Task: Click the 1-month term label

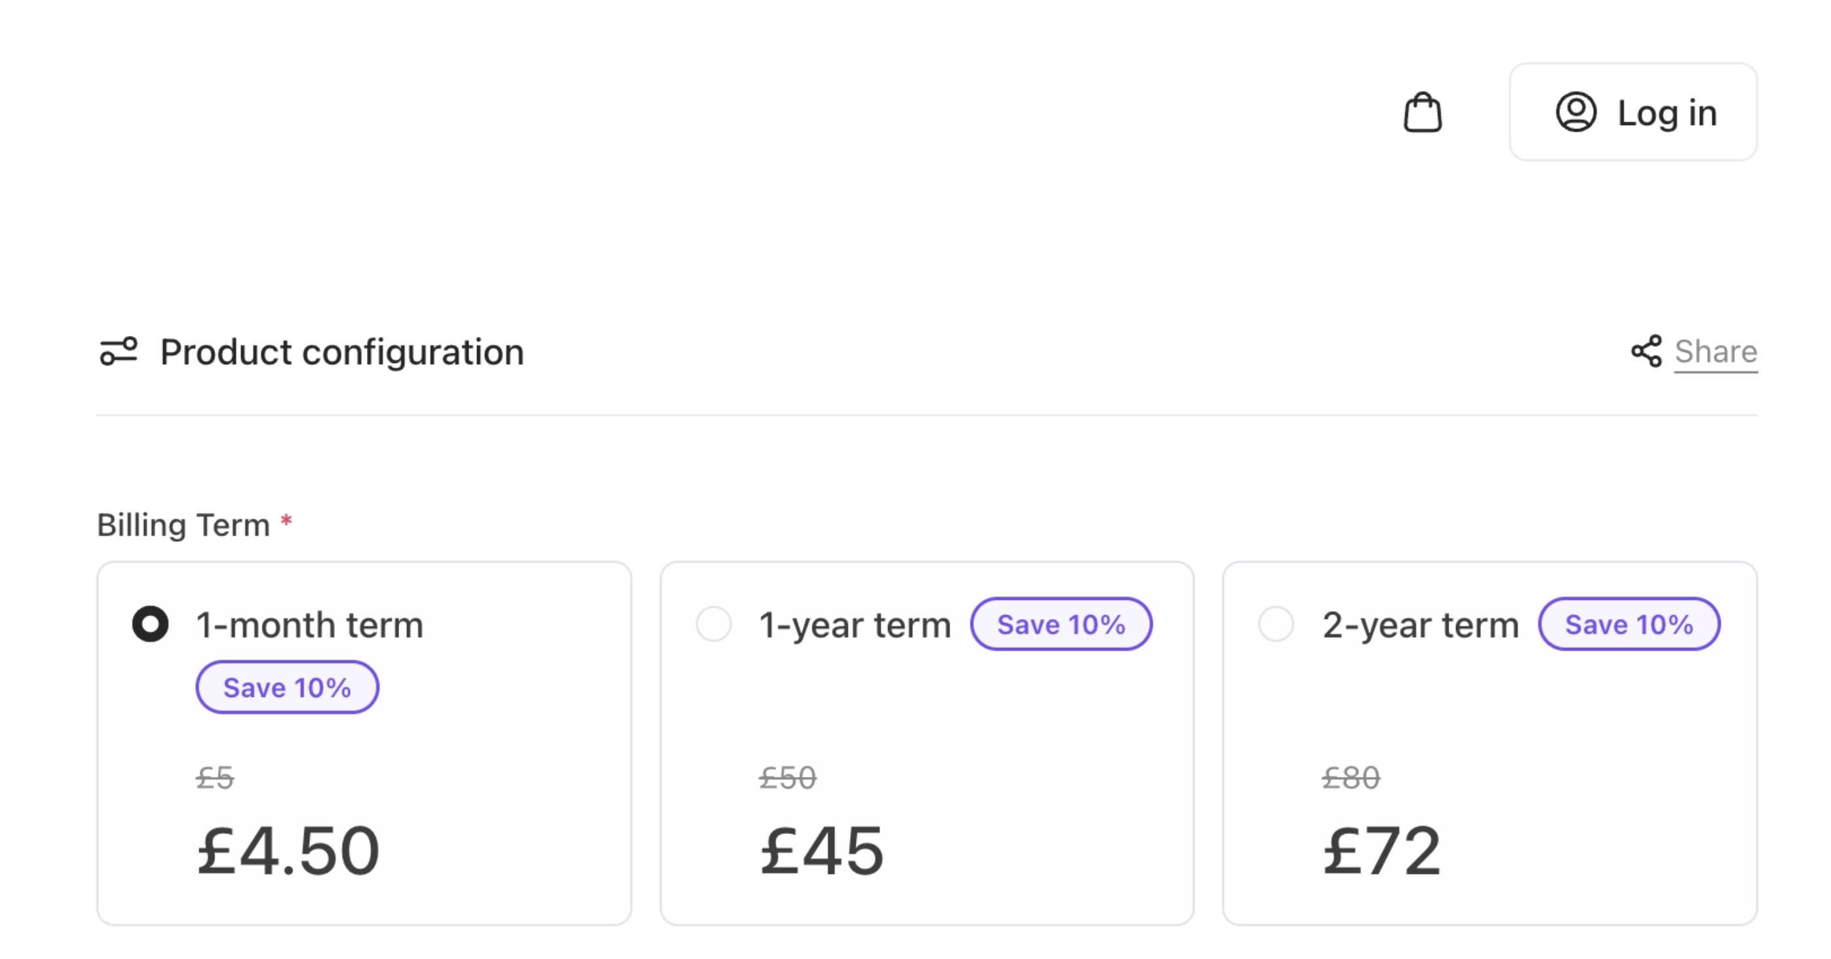Action: click(309, 625)
